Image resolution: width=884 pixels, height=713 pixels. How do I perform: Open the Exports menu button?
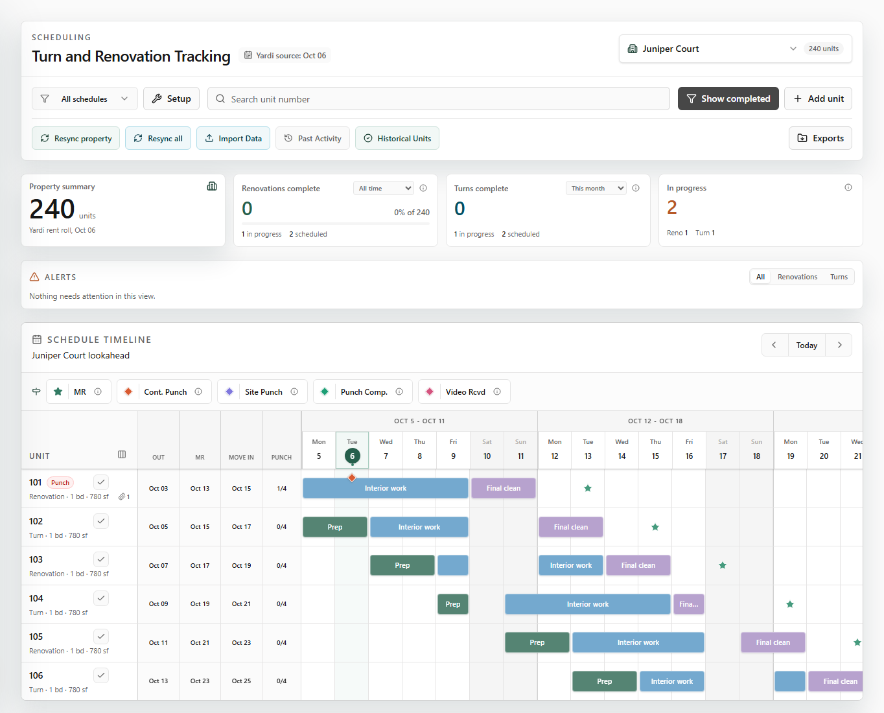tap(820, 138)
